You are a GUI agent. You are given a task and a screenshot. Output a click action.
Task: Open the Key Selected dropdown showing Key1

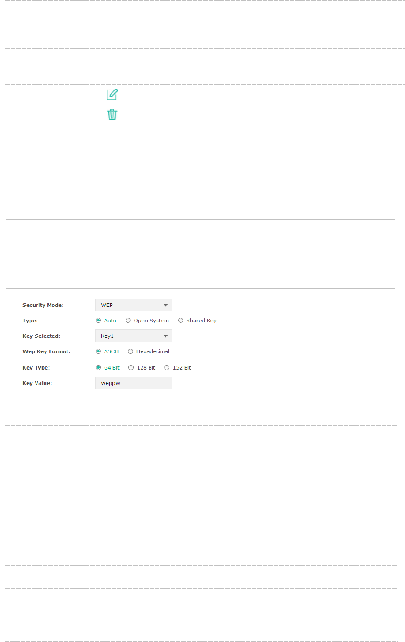(134, 336)
